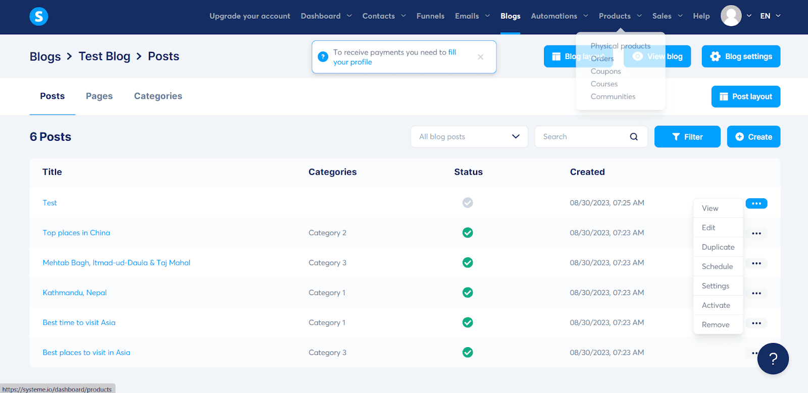Close the payment profile notification
The width and height of the screenshot is (808, 393).
tap(480, 57)
